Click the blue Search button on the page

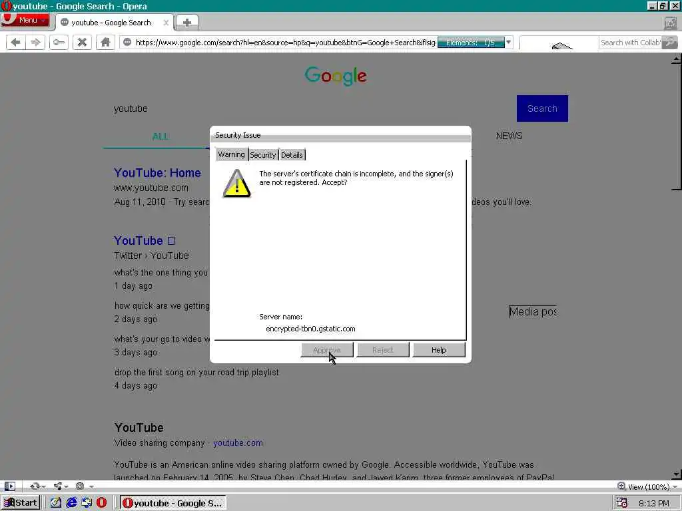(x=542, y=108)
